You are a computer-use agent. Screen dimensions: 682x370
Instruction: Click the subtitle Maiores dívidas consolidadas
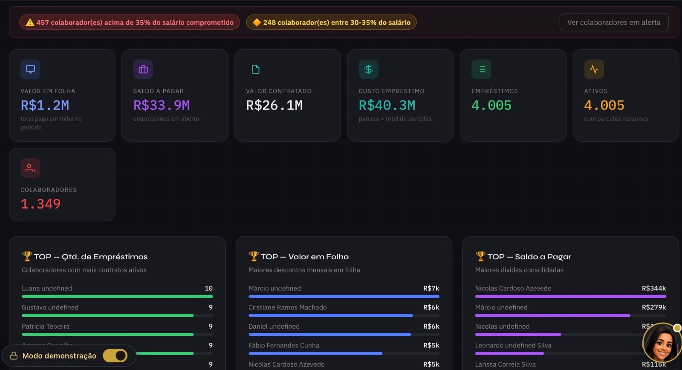point(519,270)
